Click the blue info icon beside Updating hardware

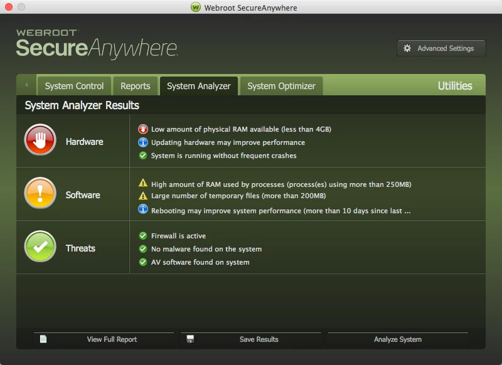pos(143,142)
